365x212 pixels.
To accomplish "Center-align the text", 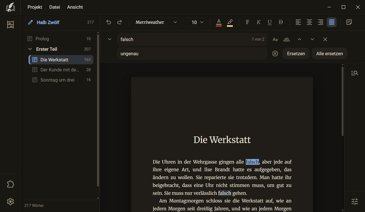I will [x=309, y=22].
